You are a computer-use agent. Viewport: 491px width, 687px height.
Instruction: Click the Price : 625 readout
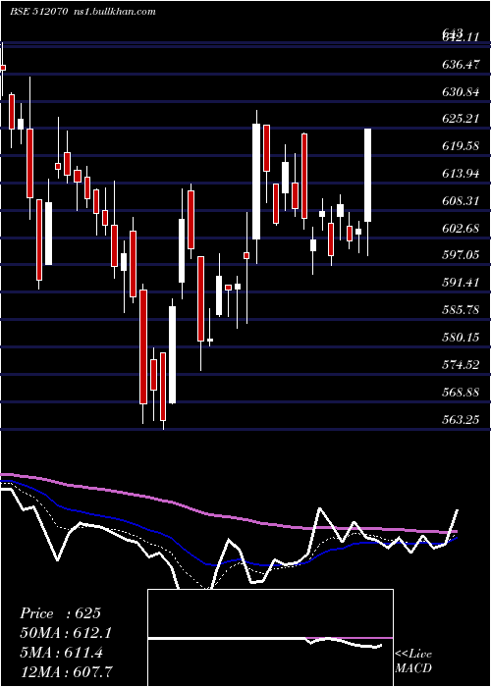[x=61, y=613]
